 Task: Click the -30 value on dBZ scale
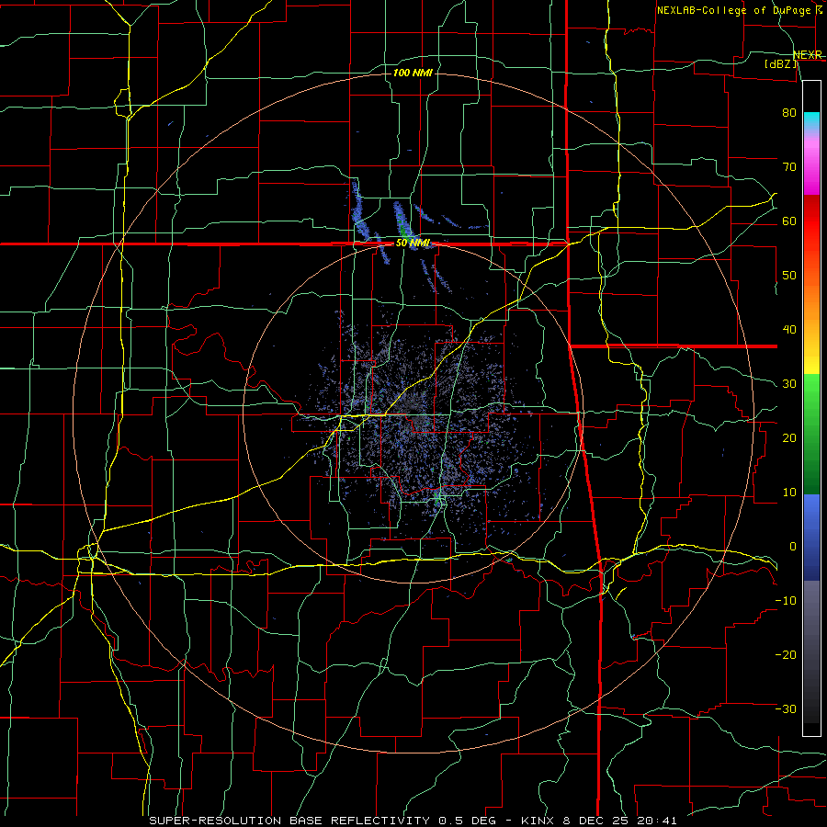(786, 708)
